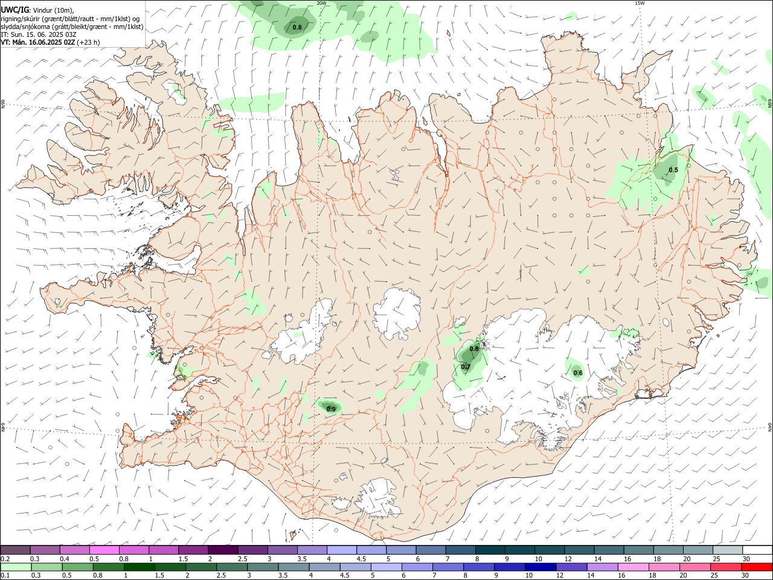The height and width of the screenshot is (580, 773).
Task: Click the '20W' longitude label
Action: click(321, 3)
